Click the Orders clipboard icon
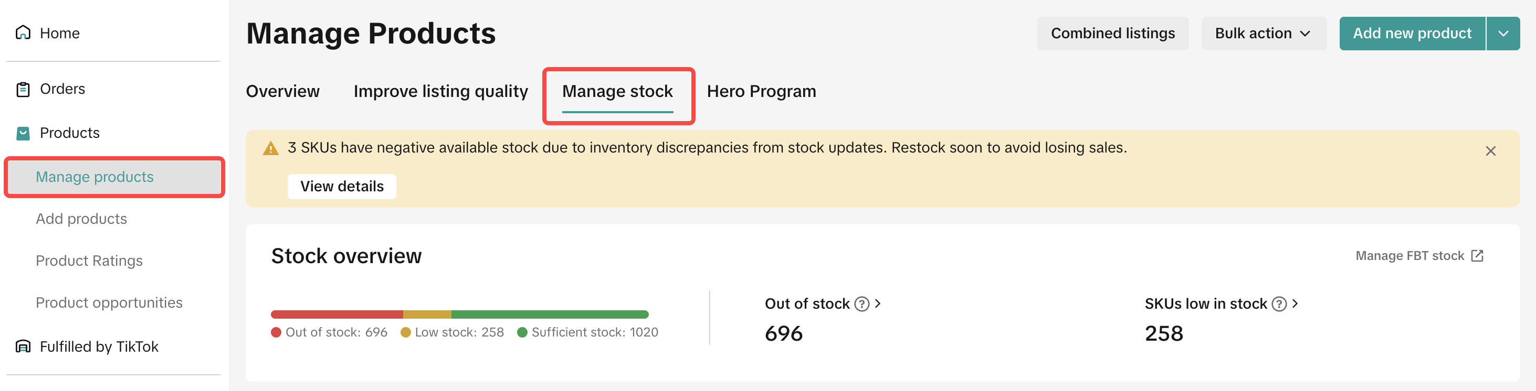Screen dimensions: 1536x391 coord(23,89)
